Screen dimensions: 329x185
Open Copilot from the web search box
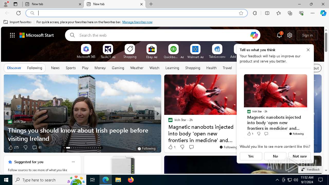(x=254, y=35)
